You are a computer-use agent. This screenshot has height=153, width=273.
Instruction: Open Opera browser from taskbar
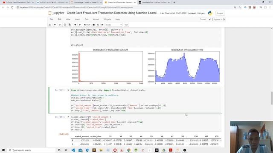[115, 150]
